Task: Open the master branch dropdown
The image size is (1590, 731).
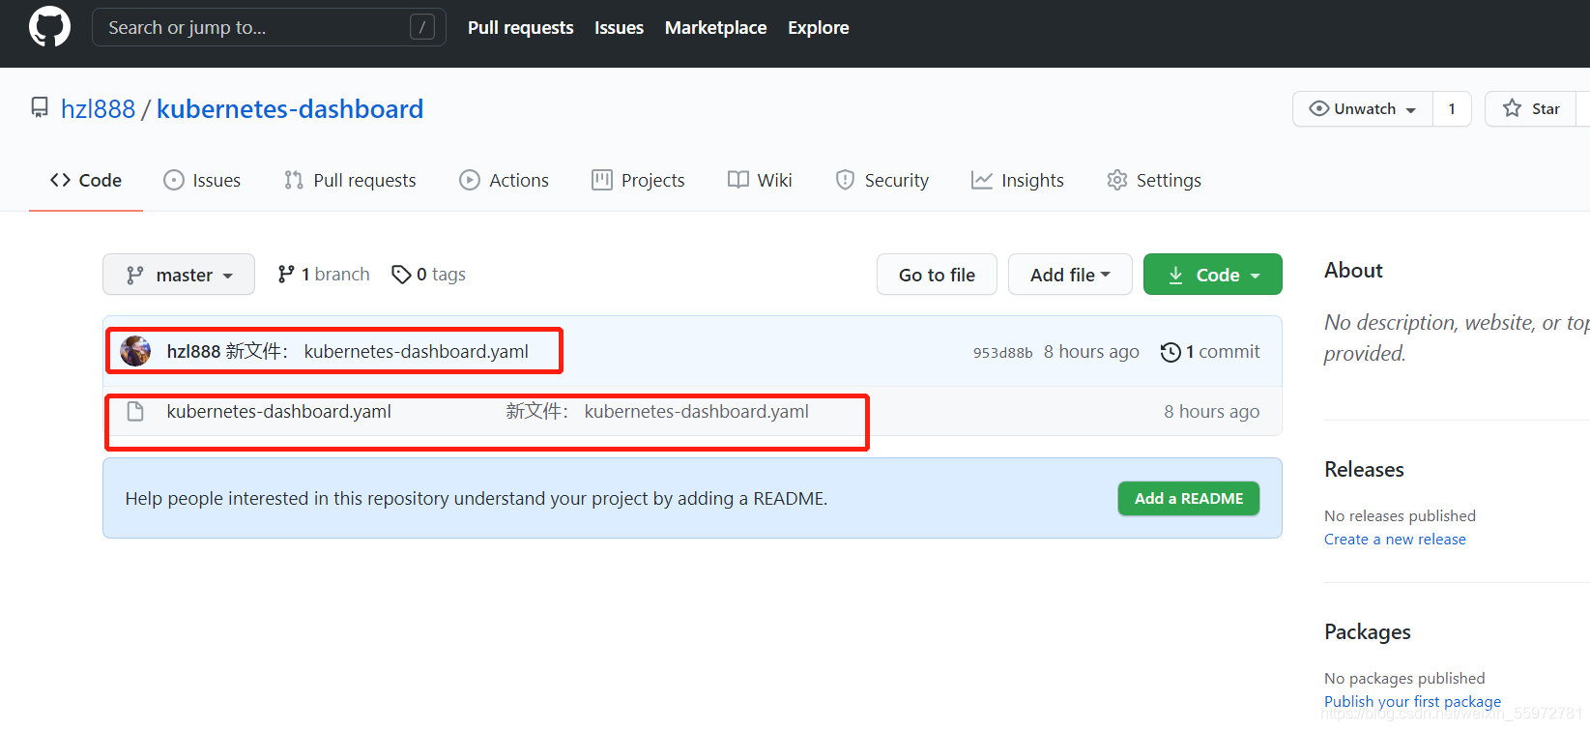Action: [179, 275]
